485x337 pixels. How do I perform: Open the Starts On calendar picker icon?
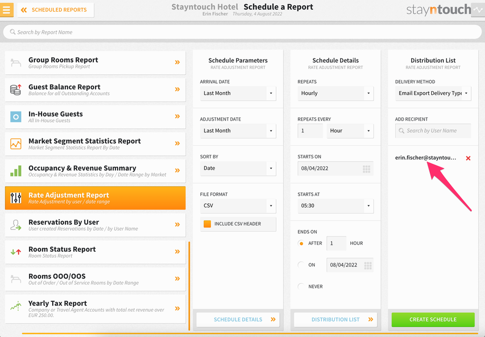coord(366,168)
